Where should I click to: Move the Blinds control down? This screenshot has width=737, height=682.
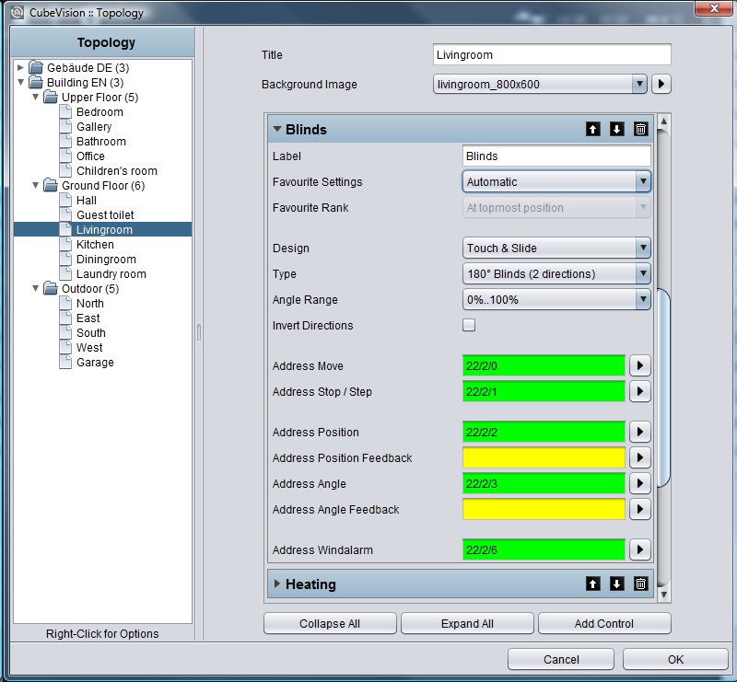coord(616,129)
